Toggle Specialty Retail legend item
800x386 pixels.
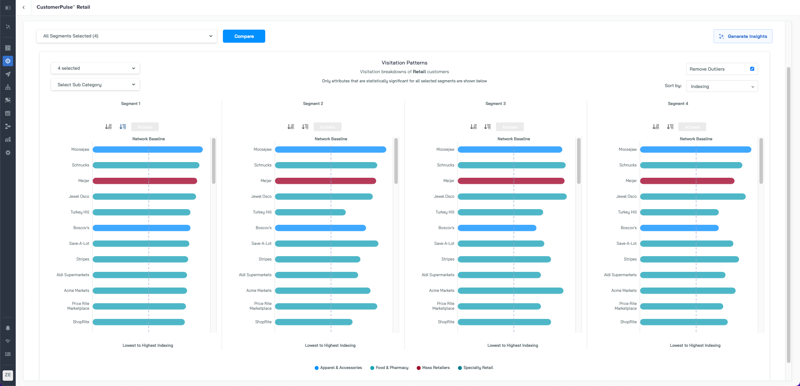(x=475, y=368)
